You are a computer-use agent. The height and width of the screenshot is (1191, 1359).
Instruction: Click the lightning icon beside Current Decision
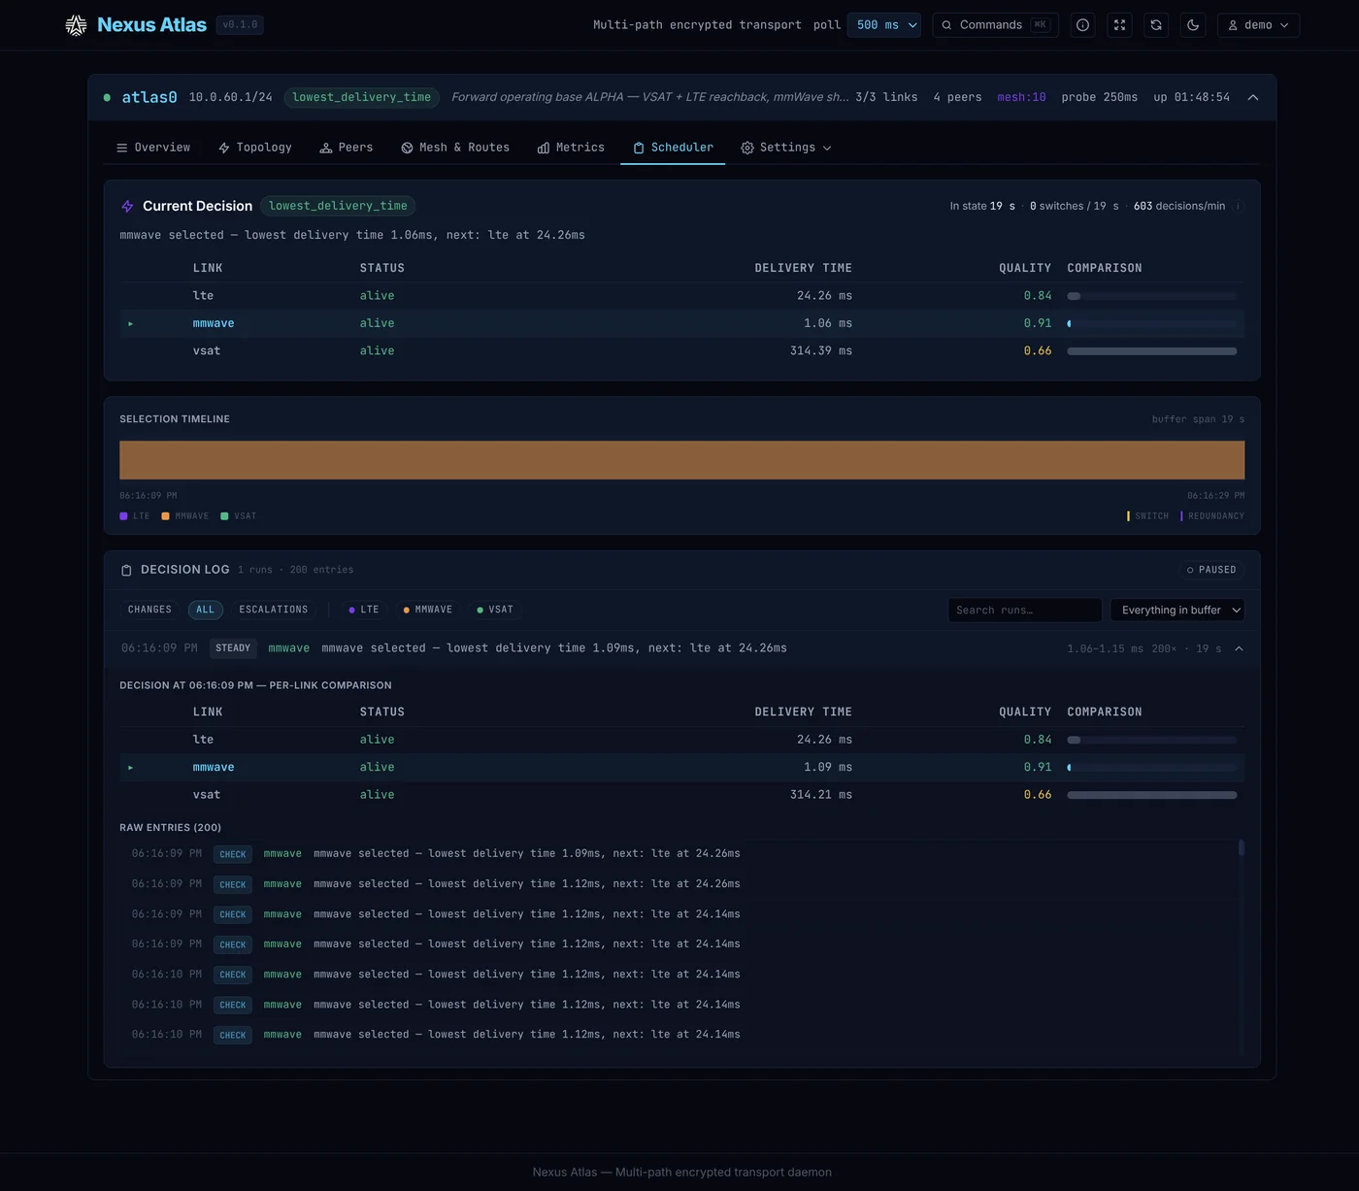[127, 206]
